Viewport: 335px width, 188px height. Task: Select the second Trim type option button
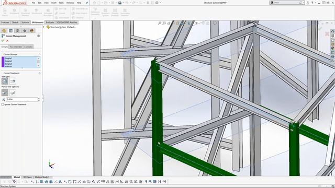(x=13, y=81)
